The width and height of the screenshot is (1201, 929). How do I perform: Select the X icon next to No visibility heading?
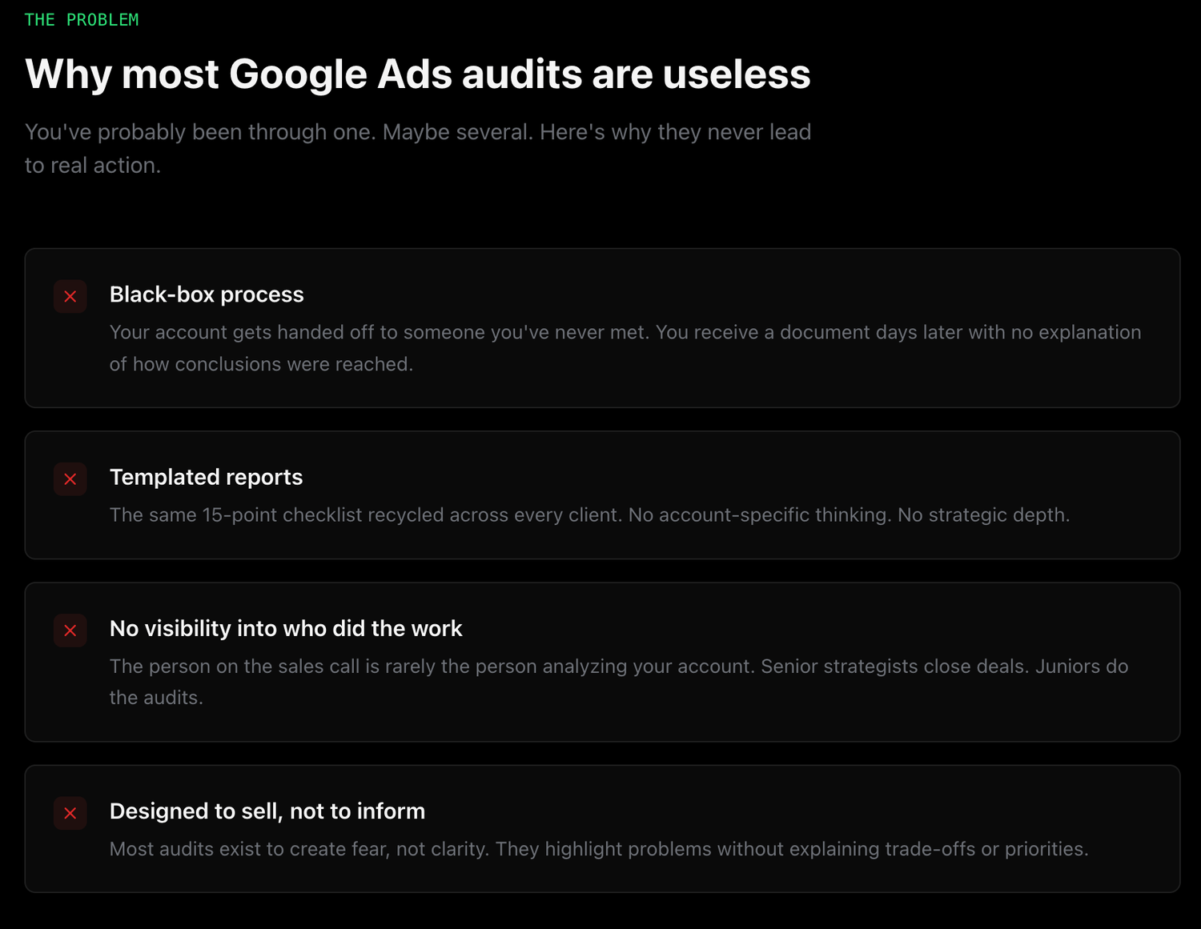click(70, 631)
